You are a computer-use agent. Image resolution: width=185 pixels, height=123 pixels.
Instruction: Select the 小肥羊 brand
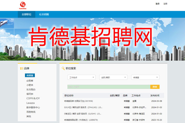[30, 85]
